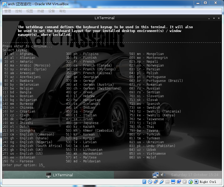
Task: Click keymap row '85) vn - Vietnamese'
Action: (x=148, y=154)
